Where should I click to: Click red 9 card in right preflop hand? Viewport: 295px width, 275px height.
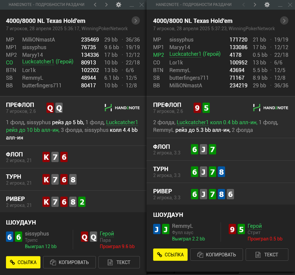[x=197, y=108]
